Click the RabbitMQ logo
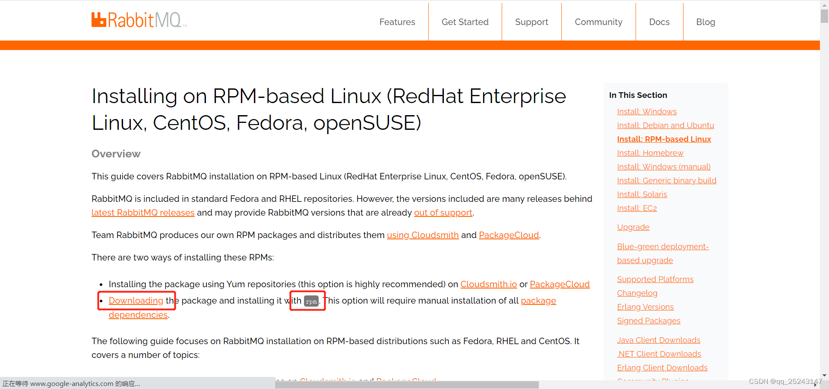This screenshot has width=829, height=389. 138,19
